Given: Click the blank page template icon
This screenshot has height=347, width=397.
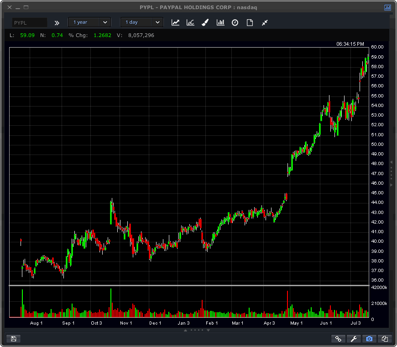Looking at the screenshot, I should (x=250, y=22).
